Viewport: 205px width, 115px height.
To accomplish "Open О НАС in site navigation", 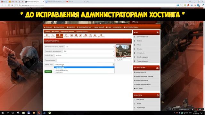I will pos(109,27).
